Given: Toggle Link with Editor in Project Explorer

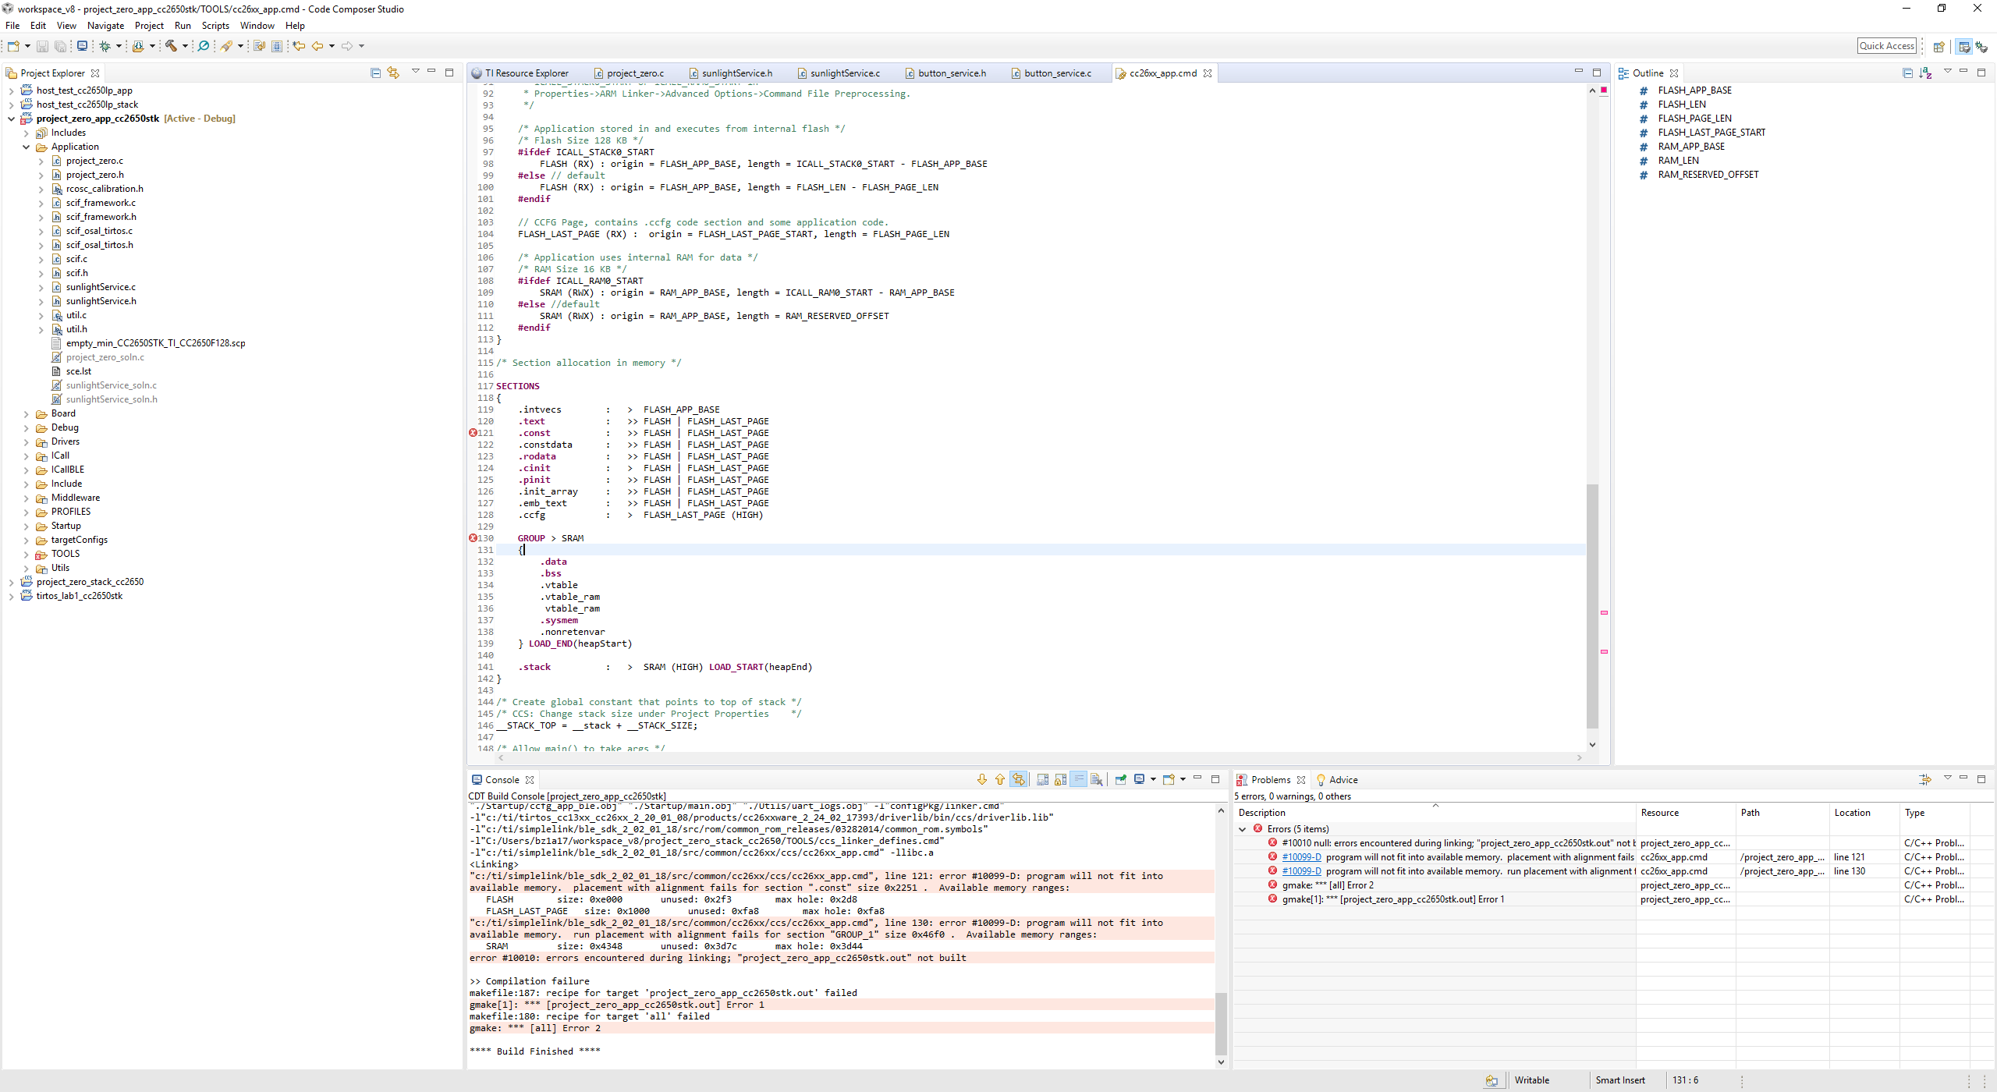Looking at the screenshot, I should click(x=393, y=73).
